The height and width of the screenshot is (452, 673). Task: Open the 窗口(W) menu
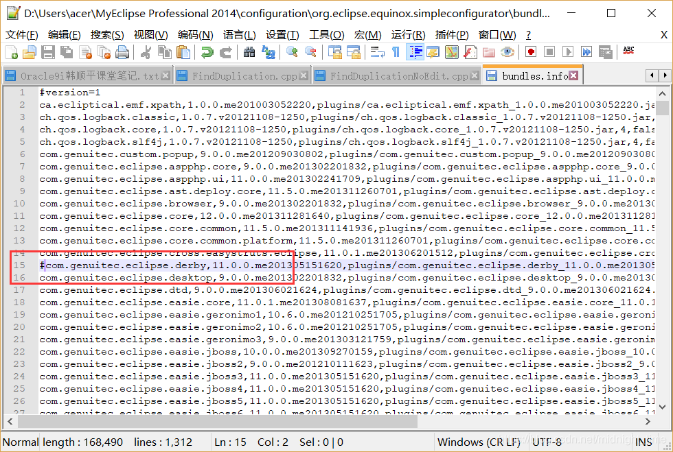pos(497,35)
